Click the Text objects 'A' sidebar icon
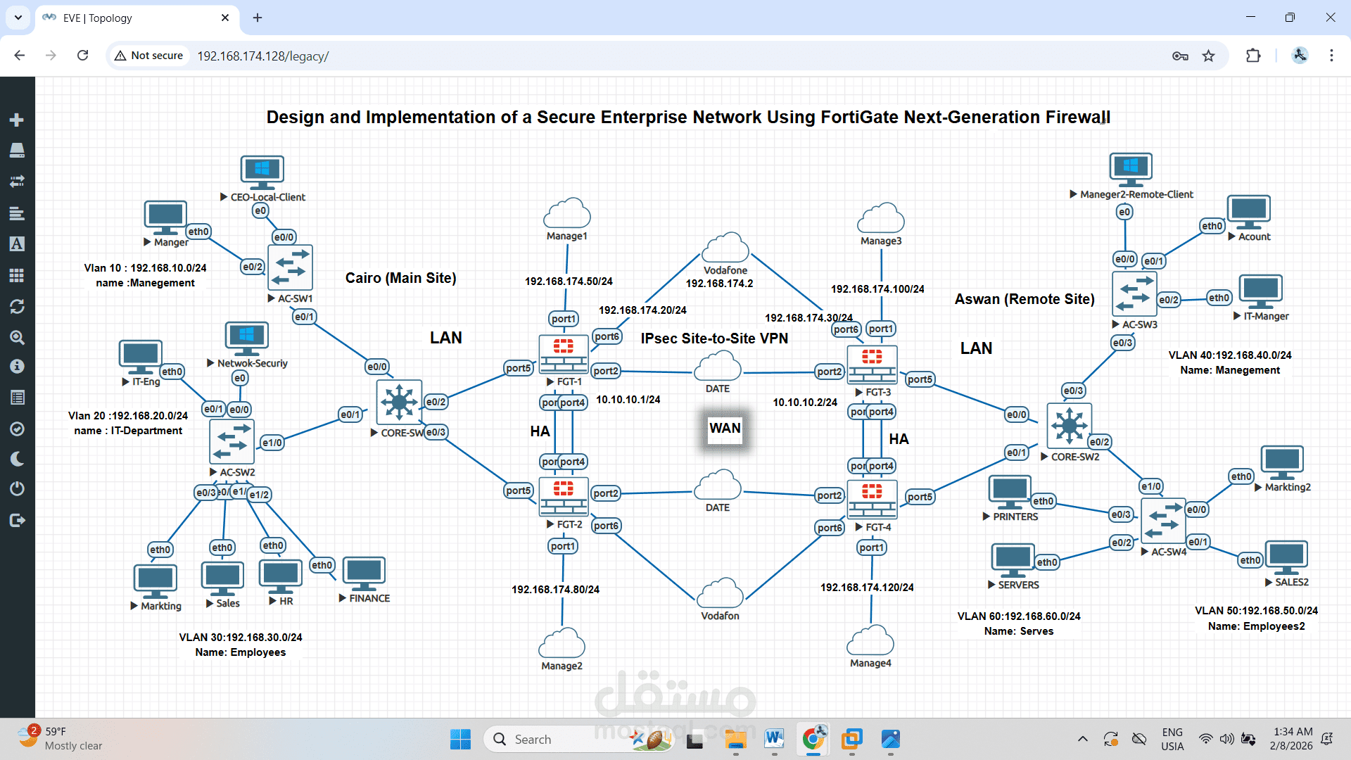This screenshot has height=760, width=1351. (x=17, y=244)
